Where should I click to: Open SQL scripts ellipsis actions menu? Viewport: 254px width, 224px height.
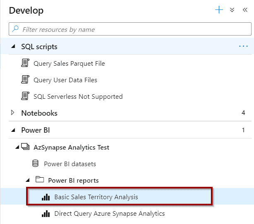[243, 46]
